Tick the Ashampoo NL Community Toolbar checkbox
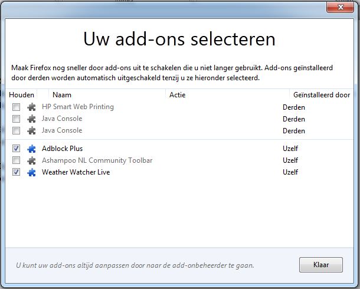This screenshot has height=289, width=360. point(16,160)
